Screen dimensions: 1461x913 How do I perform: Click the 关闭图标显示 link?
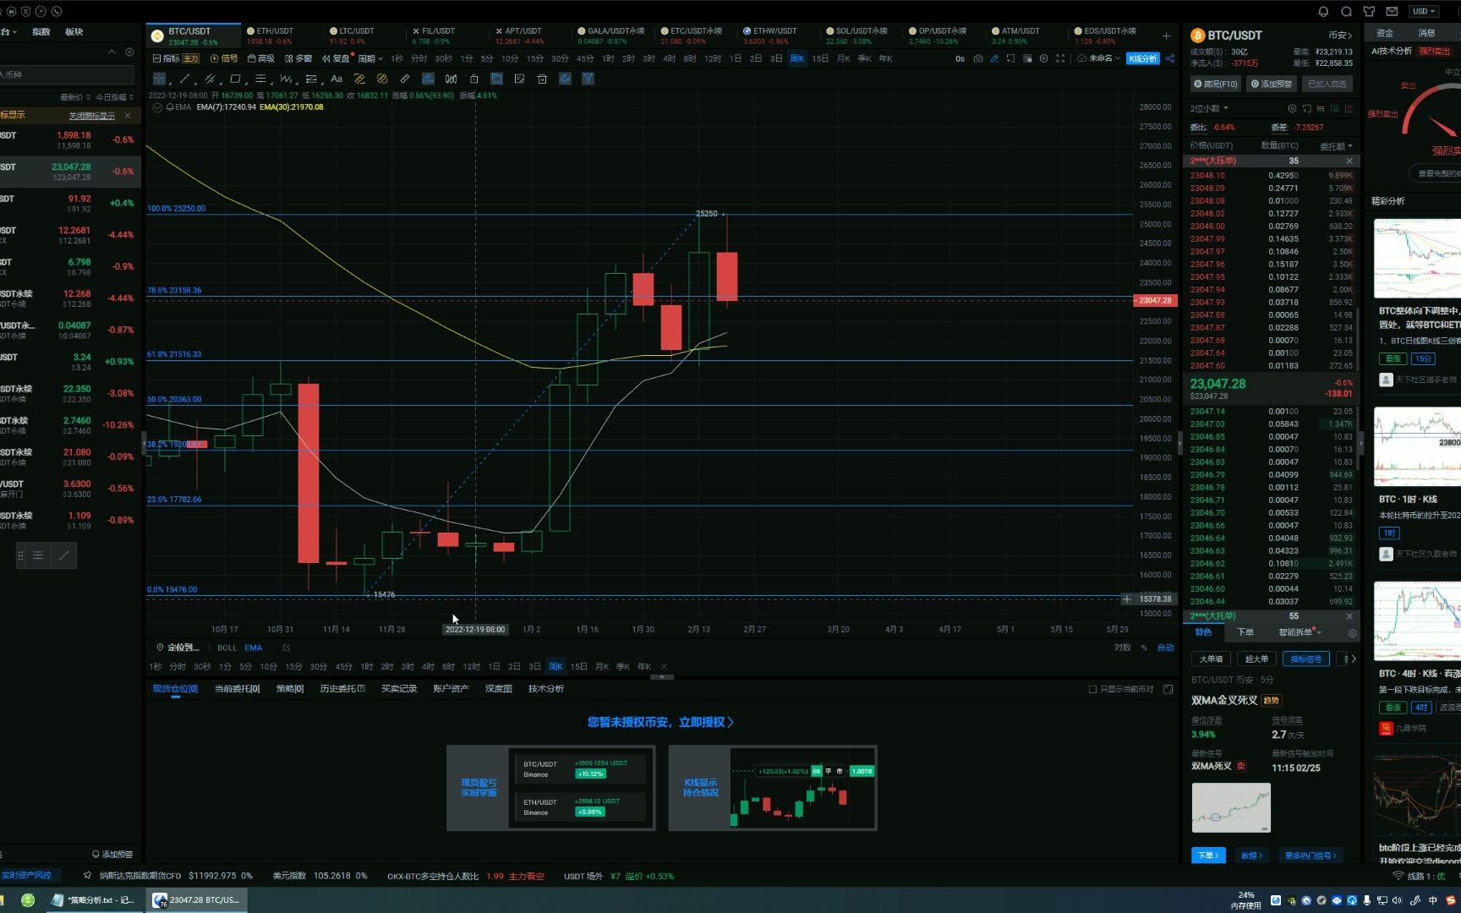pos(92,115)
